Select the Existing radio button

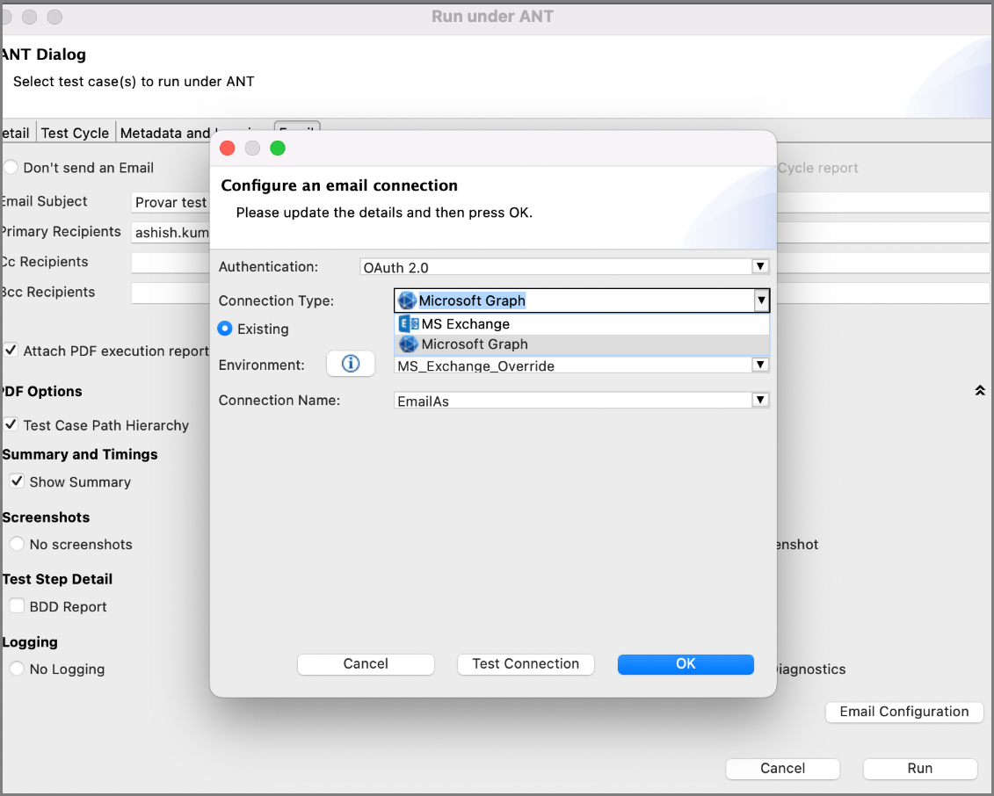point(224,329)
